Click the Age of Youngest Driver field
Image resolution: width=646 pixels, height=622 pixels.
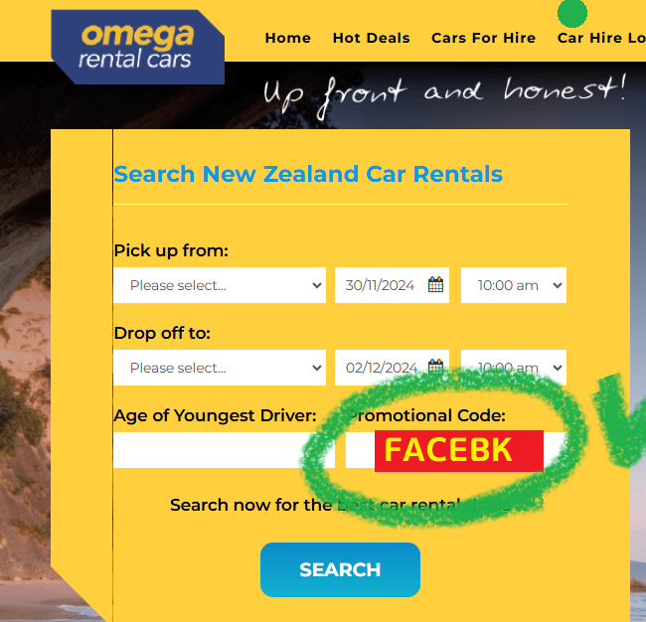[224, 450]
